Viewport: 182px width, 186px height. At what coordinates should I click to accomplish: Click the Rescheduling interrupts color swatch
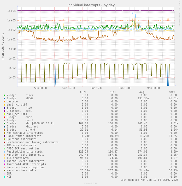tap(4, 152)
